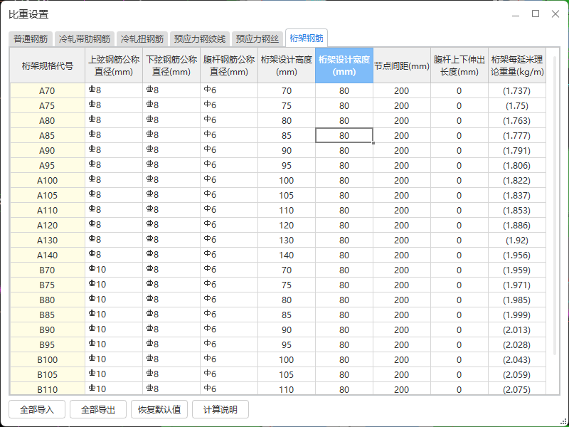Click the 腹杆钢筋公称直径 column header
The height and width of the screenshot is (427, 569).
pos(229,65)
